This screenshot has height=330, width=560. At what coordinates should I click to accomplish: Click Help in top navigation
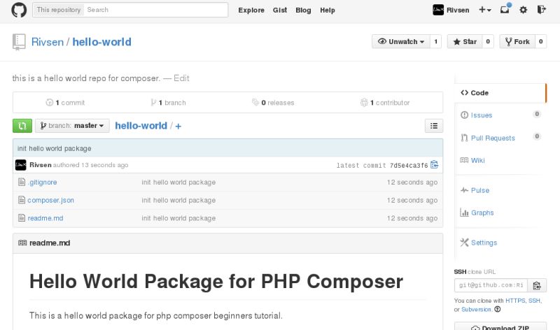point(327,10)
